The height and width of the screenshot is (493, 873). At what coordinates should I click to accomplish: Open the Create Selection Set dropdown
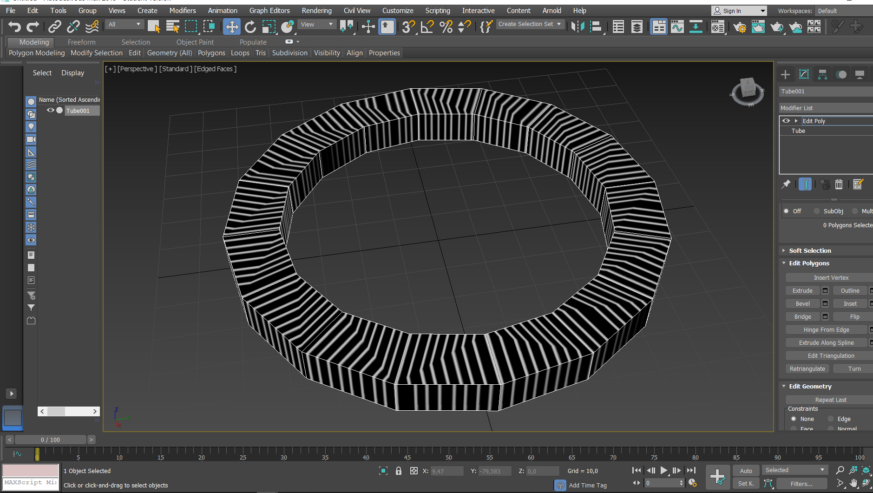tap(530, 24)
